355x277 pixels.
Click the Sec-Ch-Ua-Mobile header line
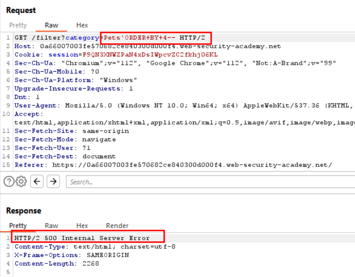(x=57, y=72)
